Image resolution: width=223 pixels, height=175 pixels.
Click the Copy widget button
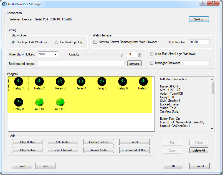pyautogui.click(x=172, y=150)
